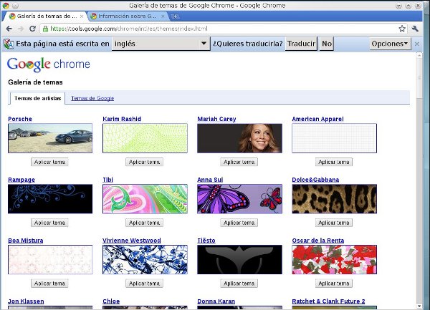The image size is (430, 310).
Task: Click the No button in translate bar
Action: pos(327,44)
